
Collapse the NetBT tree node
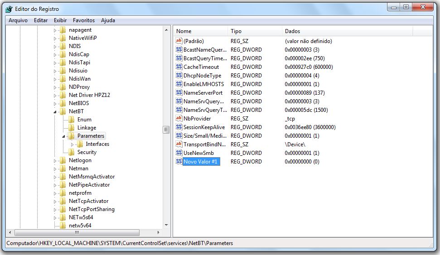(55, 111)
